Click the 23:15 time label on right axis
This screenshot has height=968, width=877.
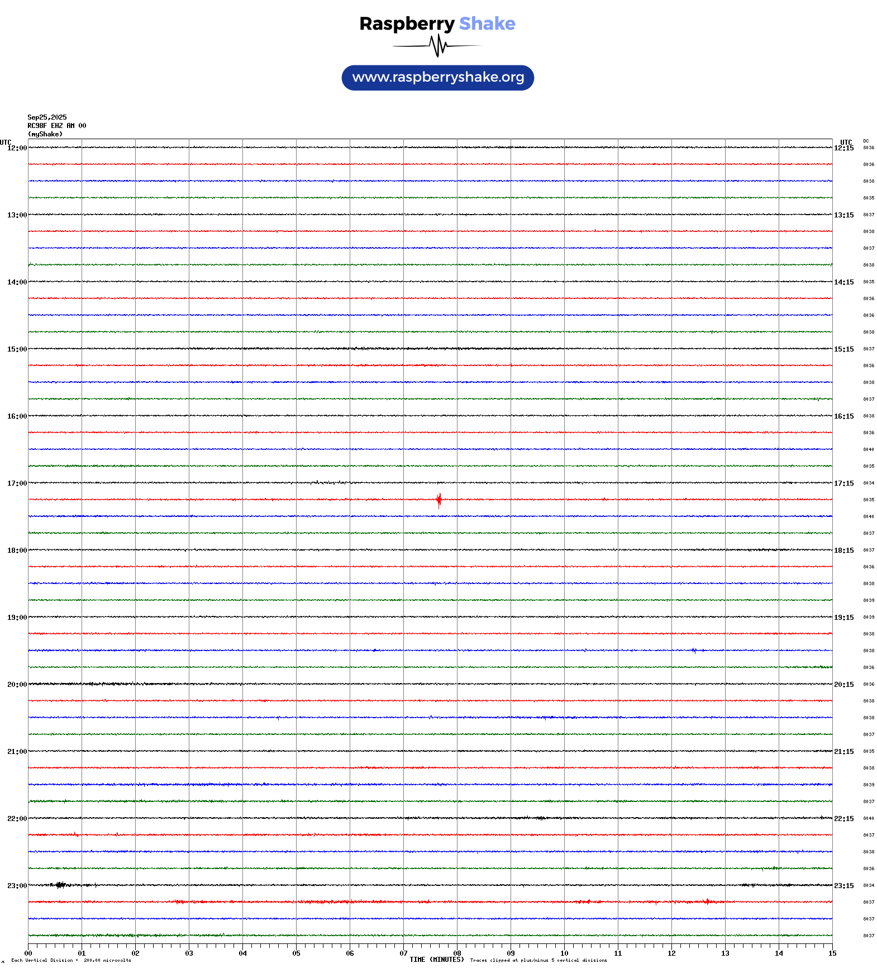click(x=843, y=886)
